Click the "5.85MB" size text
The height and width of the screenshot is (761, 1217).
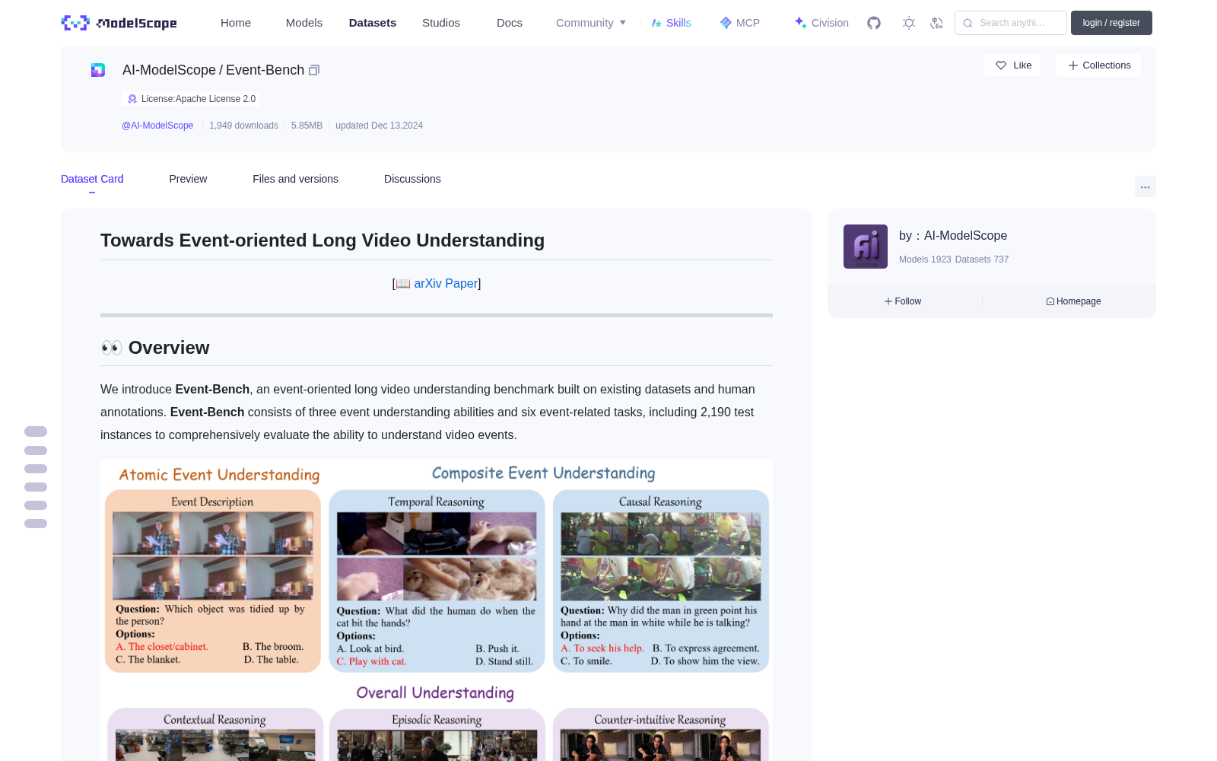307,126
